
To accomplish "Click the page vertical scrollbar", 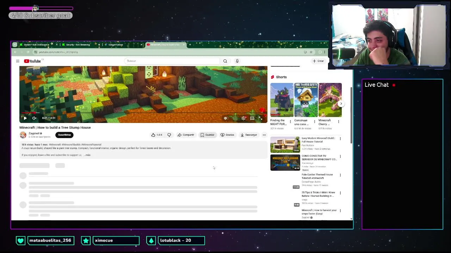I will point(351,116).
